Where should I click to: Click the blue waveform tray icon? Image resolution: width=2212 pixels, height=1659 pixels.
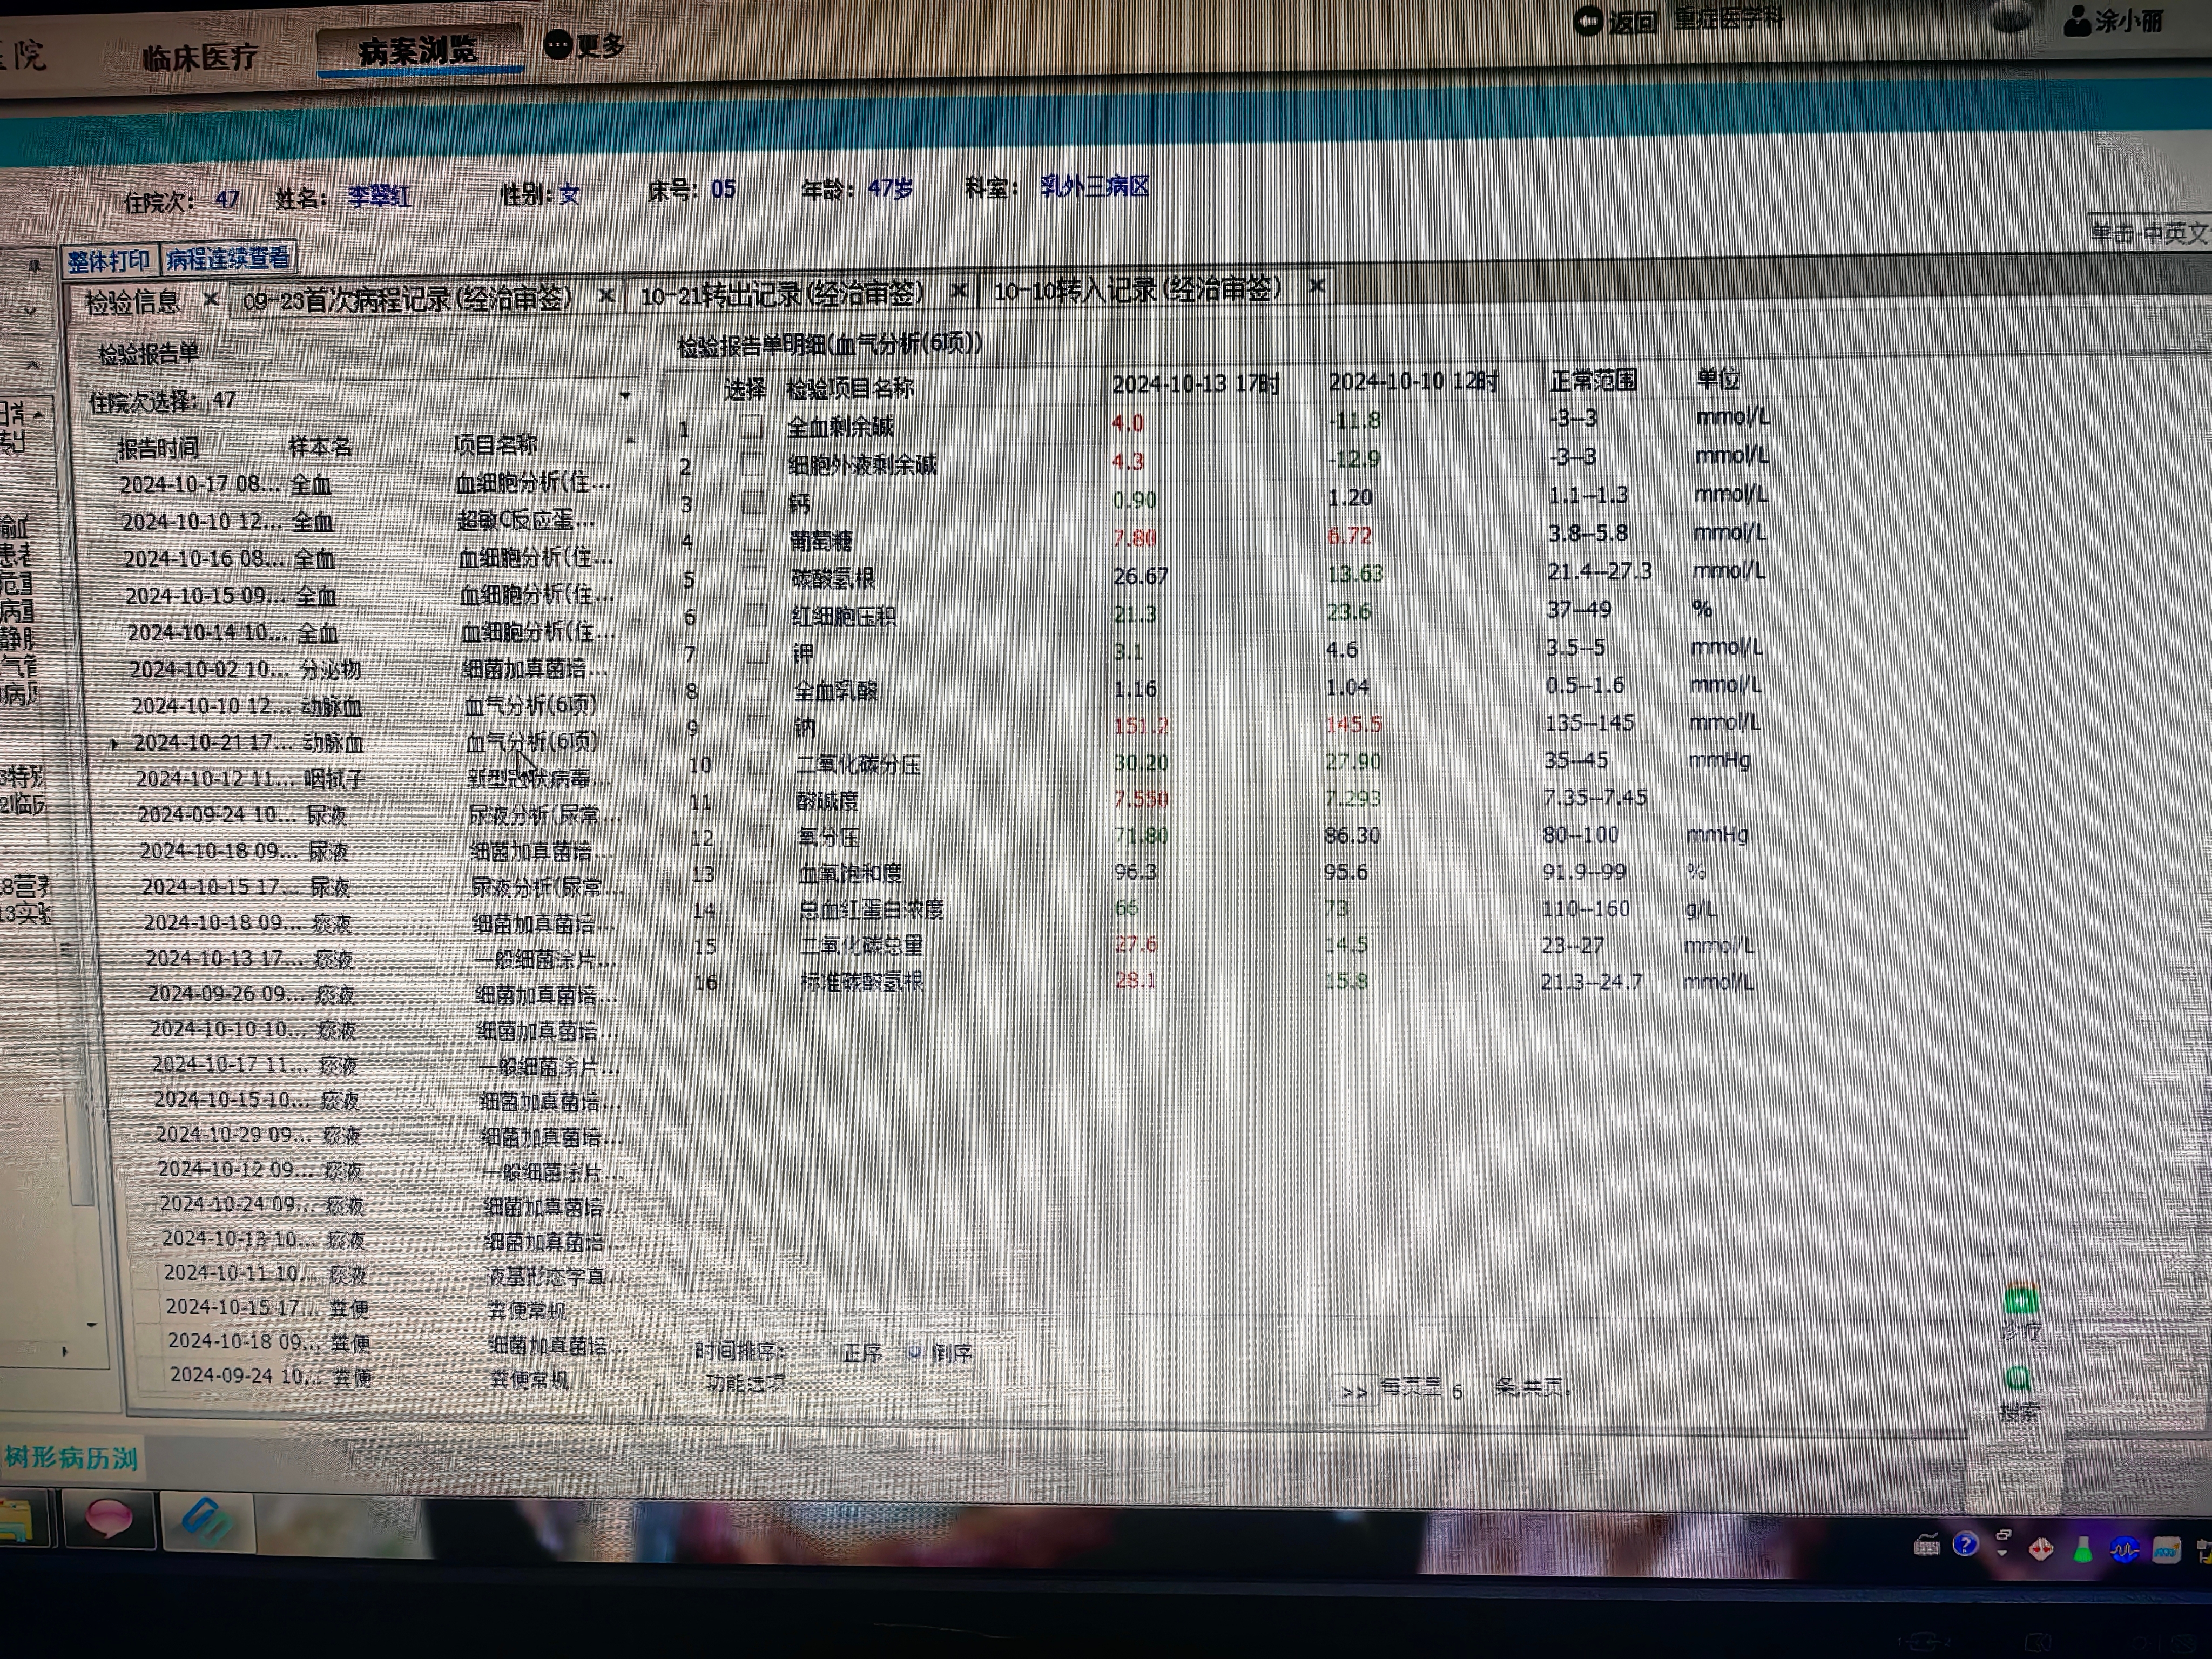[2124, 1550]
